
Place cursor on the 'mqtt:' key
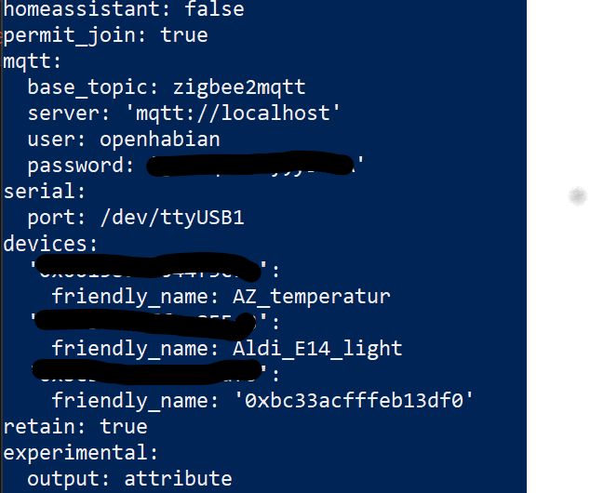[x=32, y=61]
